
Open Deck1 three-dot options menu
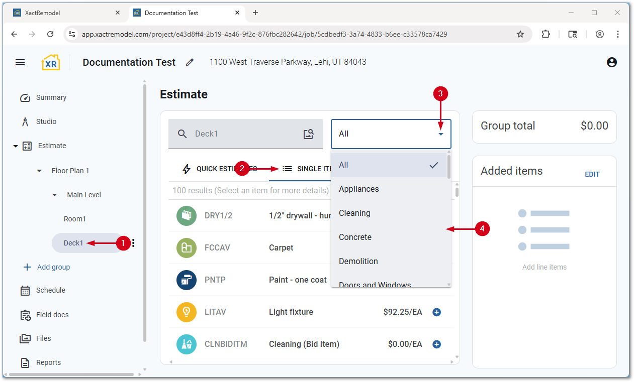[133, 243]
